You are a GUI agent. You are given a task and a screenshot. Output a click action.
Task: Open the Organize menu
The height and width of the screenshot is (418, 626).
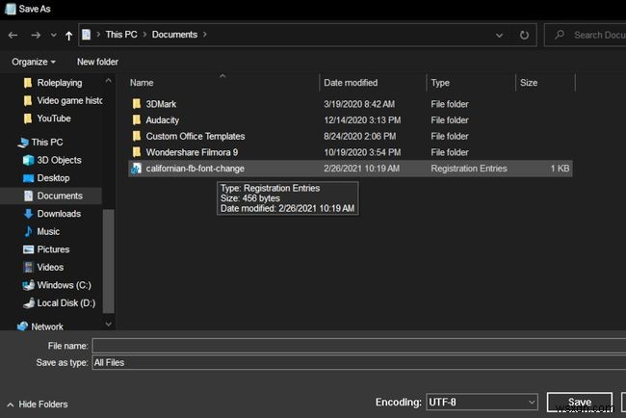(x=34, y=62)
